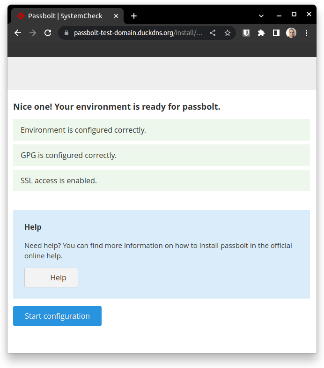Viewport: 324px width, 368px height.
Task: Click the 'Nice one!' heading
Action: (x=117, y=107)
